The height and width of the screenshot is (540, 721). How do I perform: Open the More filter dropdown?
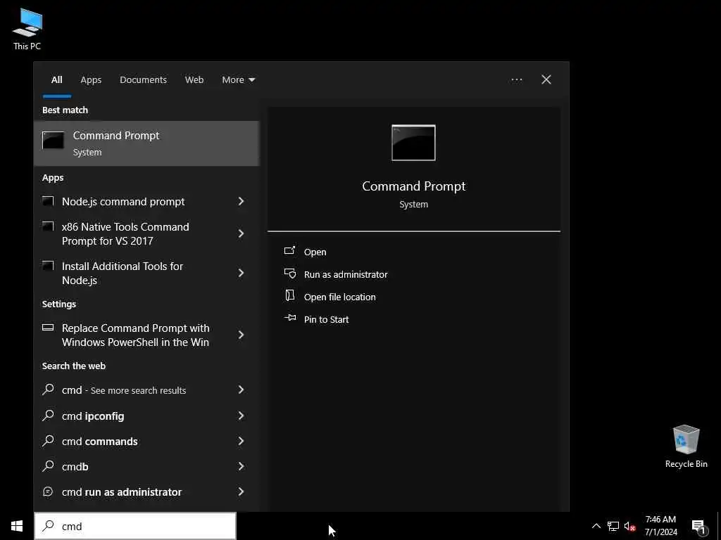(x=238, y=80)
